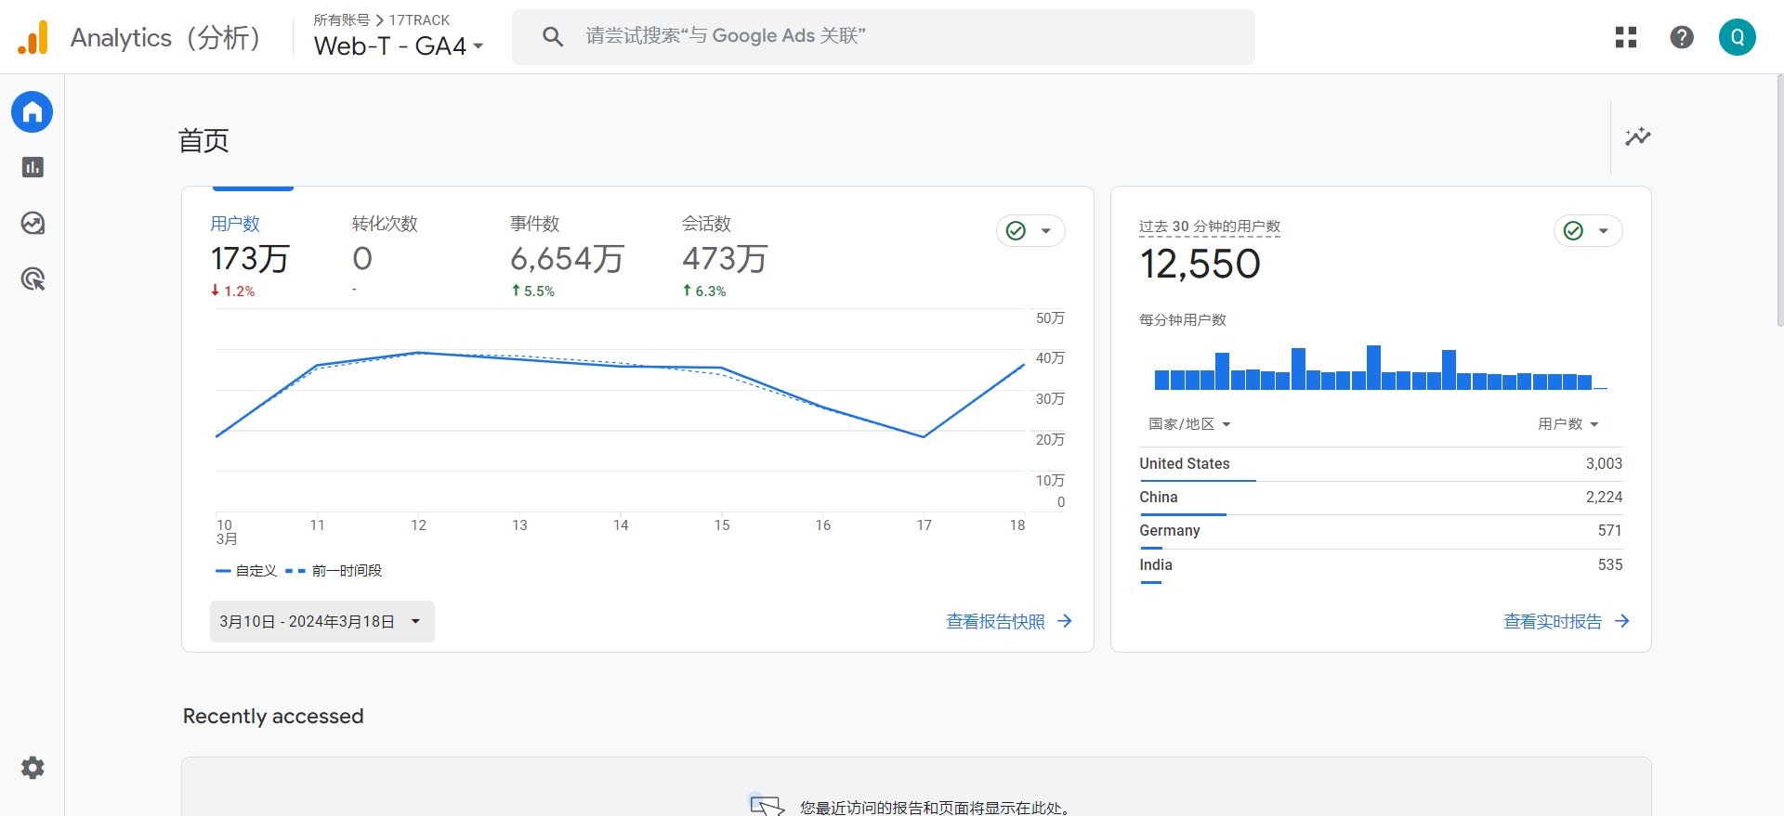
Task: Click the China row
Action: pos(1381,498)
